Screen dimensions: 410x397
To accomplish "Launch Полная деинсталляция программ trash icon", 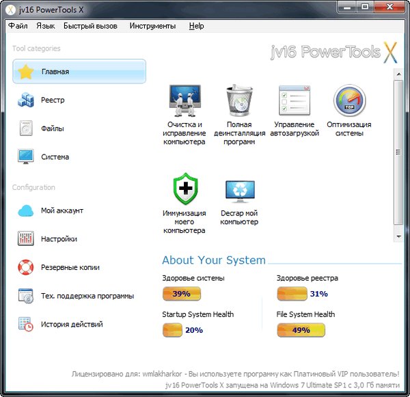I will (x=240, y=100).
